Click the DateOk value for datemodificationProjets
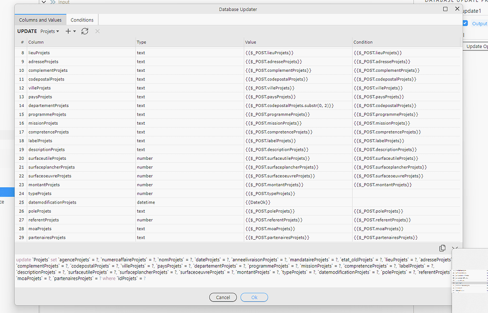 259,202
